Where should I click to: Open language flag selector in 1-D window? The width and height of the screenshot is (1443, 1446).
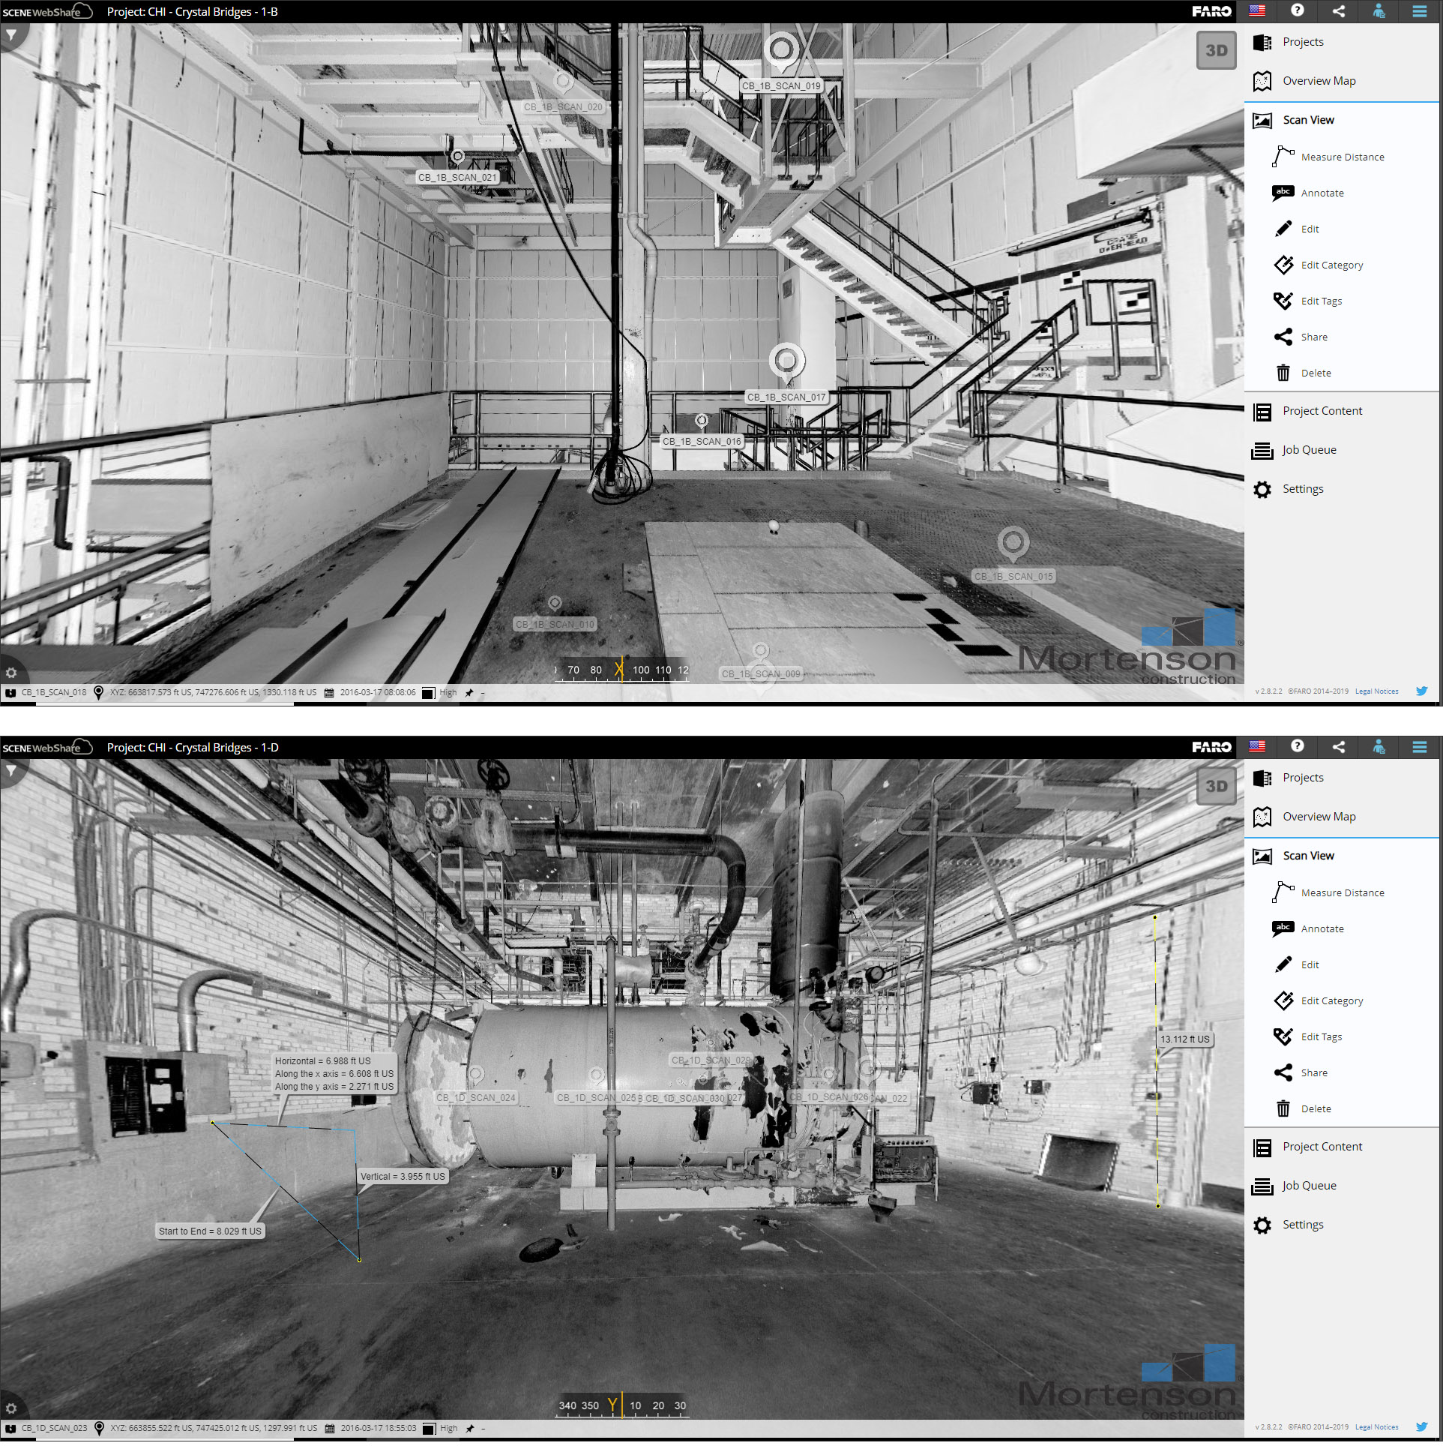1257,746
